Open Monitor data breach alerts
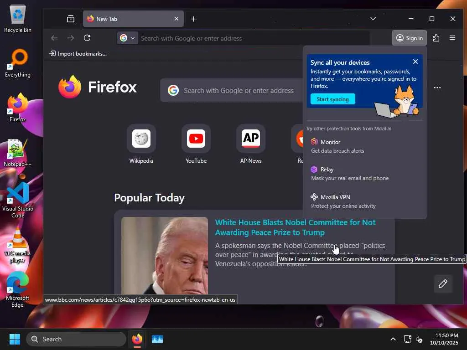467x350 pixels. pyautogui.click(x=365, y=146)
